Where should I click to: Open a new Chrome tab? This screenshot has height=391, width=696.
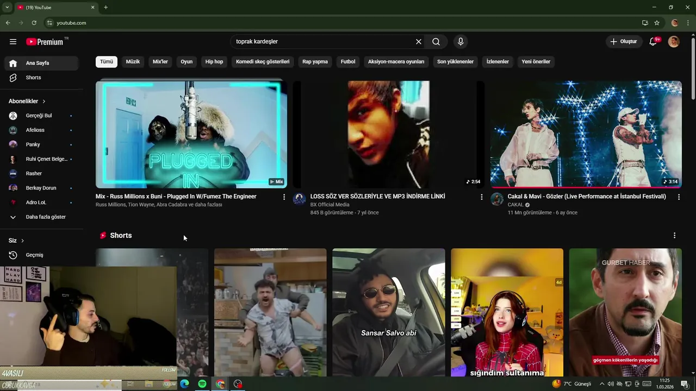(x=105, y=7)
